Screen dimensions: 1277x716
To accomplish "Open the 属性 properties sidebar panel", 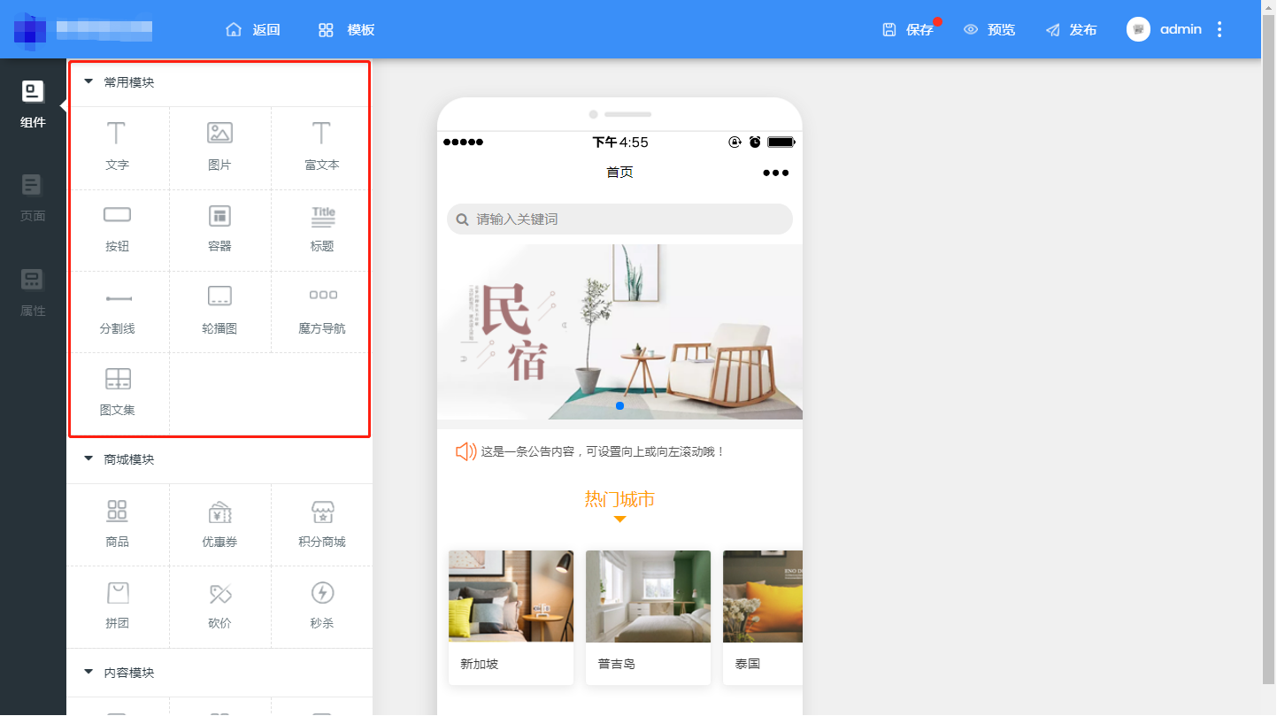I will tap(33, 293).
